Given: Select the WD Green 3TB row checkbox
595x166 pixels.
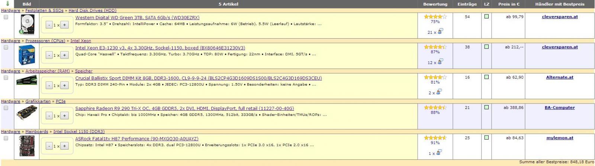Looking at the screenshot, I should point(6,17).
